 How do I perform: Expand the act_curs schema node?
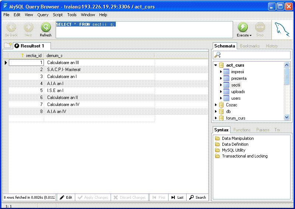[x=216, y=65]
